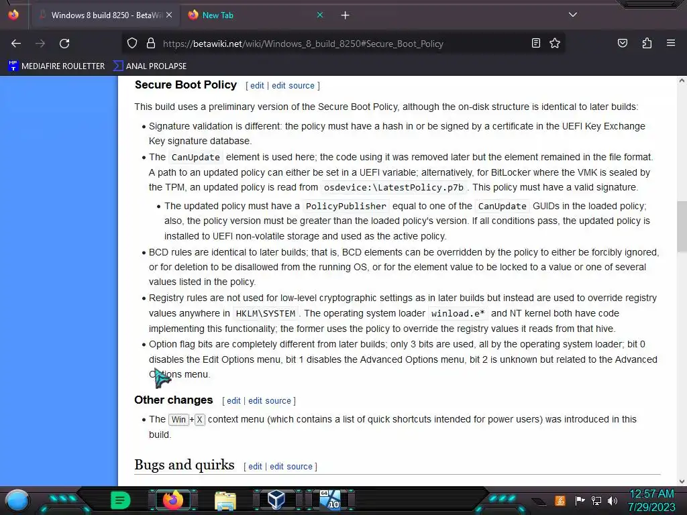The height and width of the screenshot is (515, 687).
Task: Click the vertical scrollbar thumb
Action: (682, 228)
